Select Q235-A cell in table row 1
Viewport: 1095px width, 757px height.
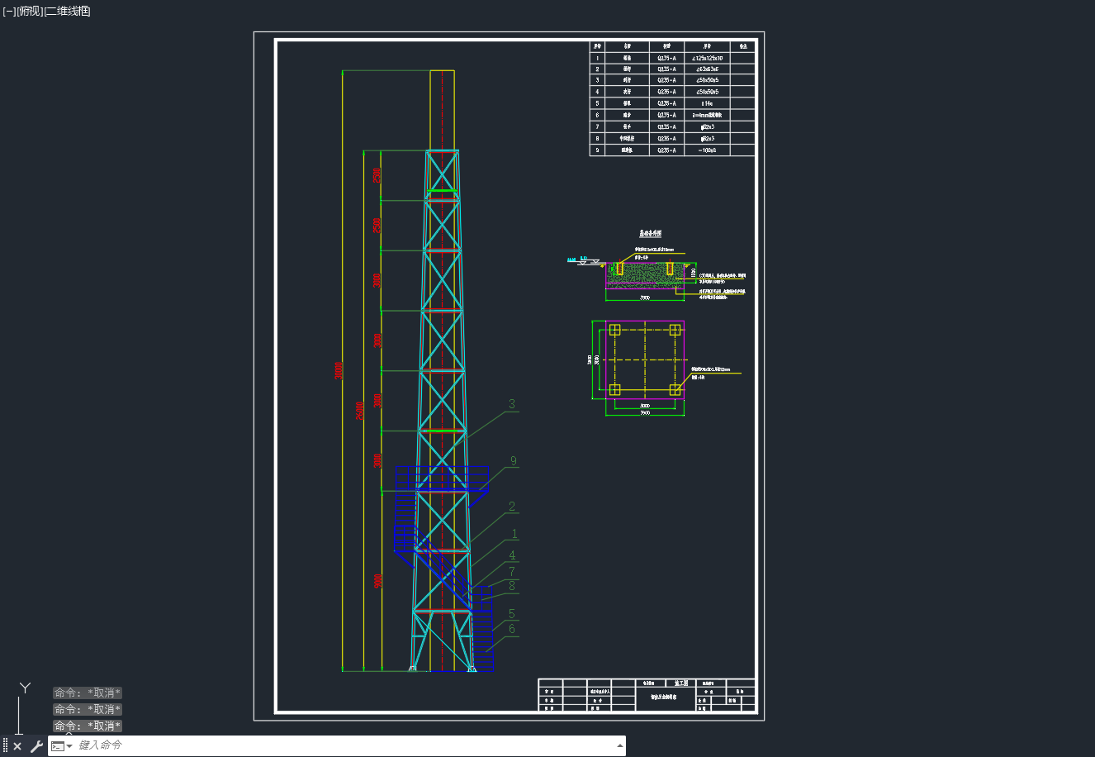pos(666,58)
